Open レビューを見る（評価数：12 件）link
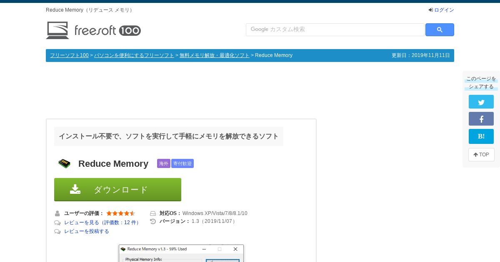The height and width of the screenshot is (262, 500). (102, 222)
